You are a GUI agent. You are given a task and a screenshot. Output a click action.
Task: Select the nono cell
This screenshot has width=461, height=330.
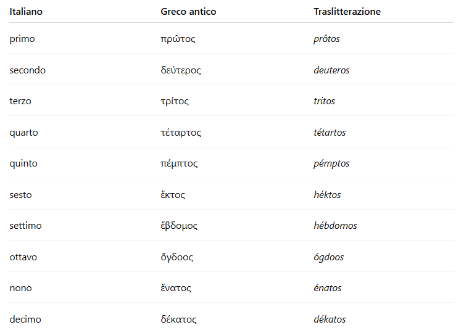tap(21, 288)
